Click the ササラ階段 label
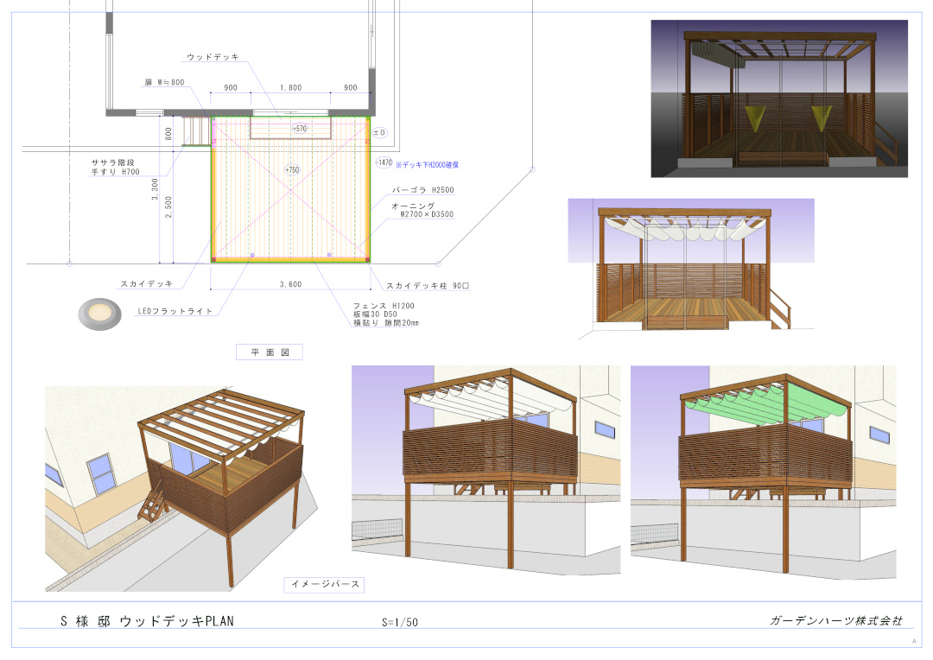933x660 pixels. (x=113, y=162)
